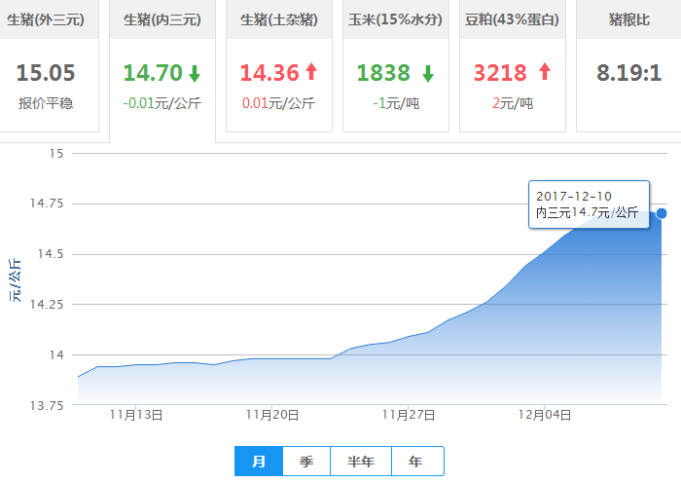Click the green down arrow beside 1838
Screen dimensions: 681x482
tap(428, 73)
